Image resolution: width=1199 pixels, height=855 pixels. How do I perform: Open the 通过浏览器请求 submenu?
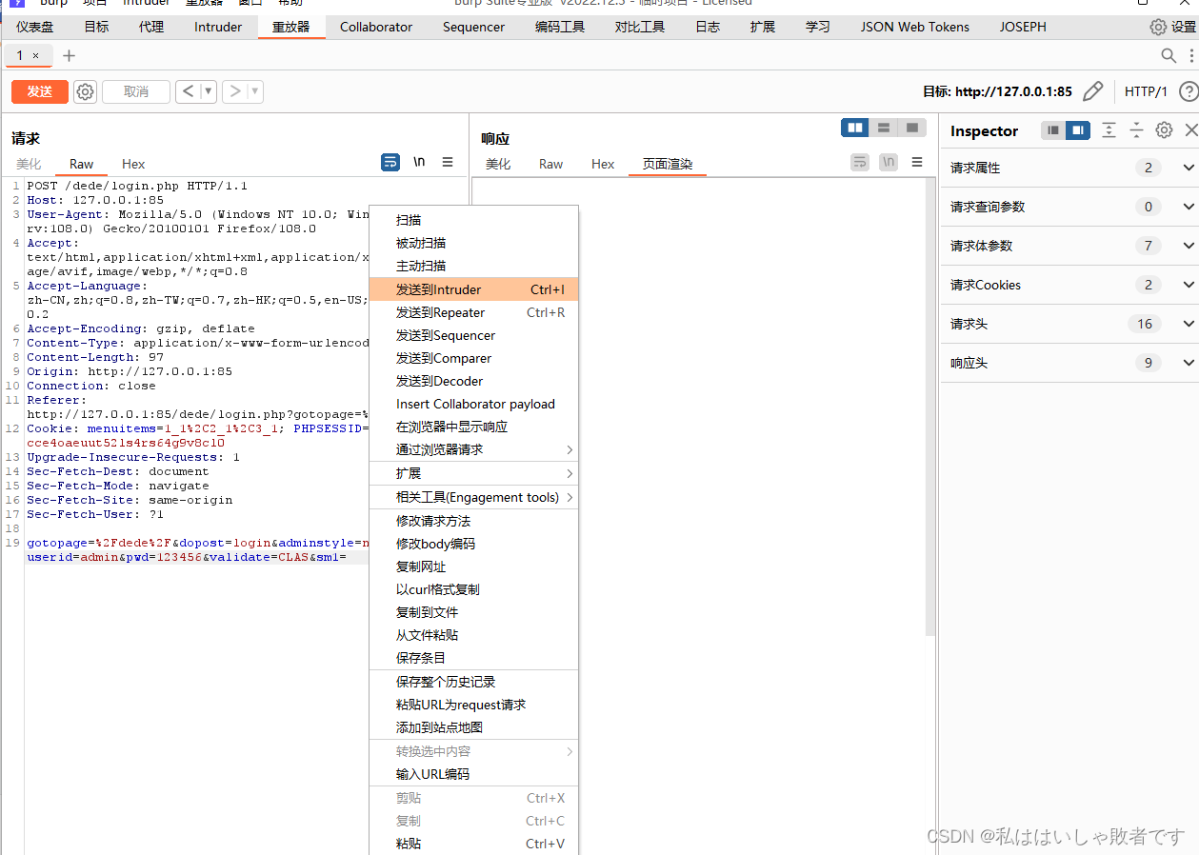point(473,449)
